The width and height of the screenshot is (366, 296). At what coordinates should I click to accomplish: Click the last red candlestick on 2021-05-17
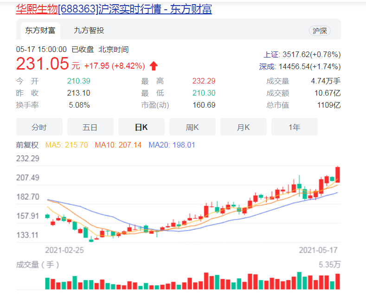(338, 174)
